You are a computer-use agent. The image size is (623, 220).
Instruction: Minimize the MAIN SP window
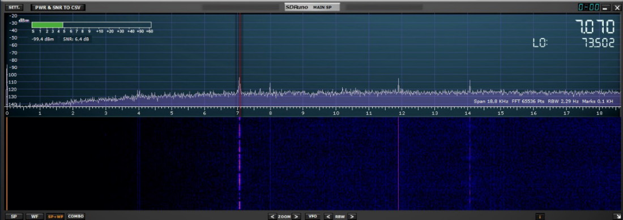605,7
